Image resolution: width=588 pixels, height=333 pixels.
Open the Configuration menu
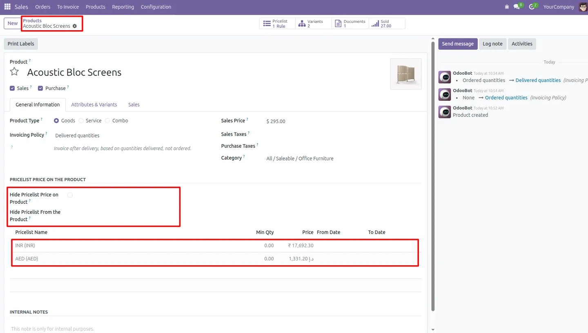pos(156,7)
